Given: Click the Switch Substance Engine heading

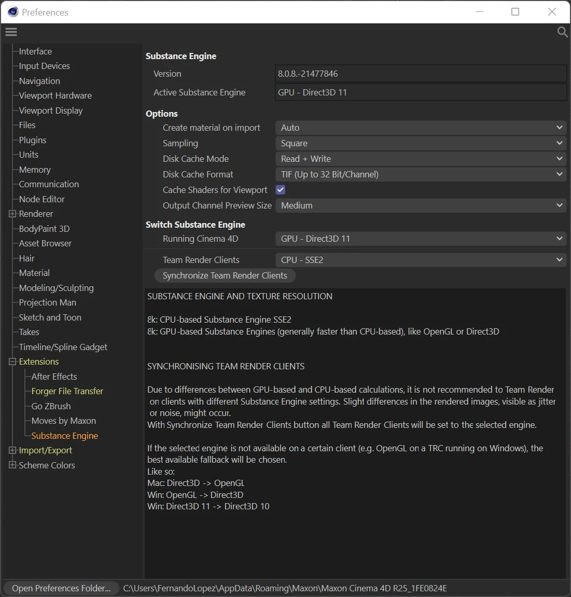Looking at the screenshot, I should (x=196, y=225).
